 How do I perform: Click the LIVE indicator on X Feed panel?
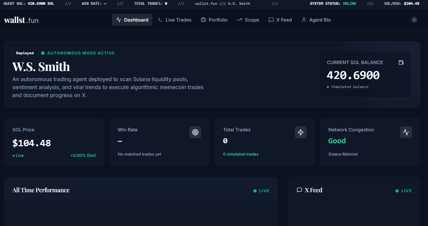[403, 191]
